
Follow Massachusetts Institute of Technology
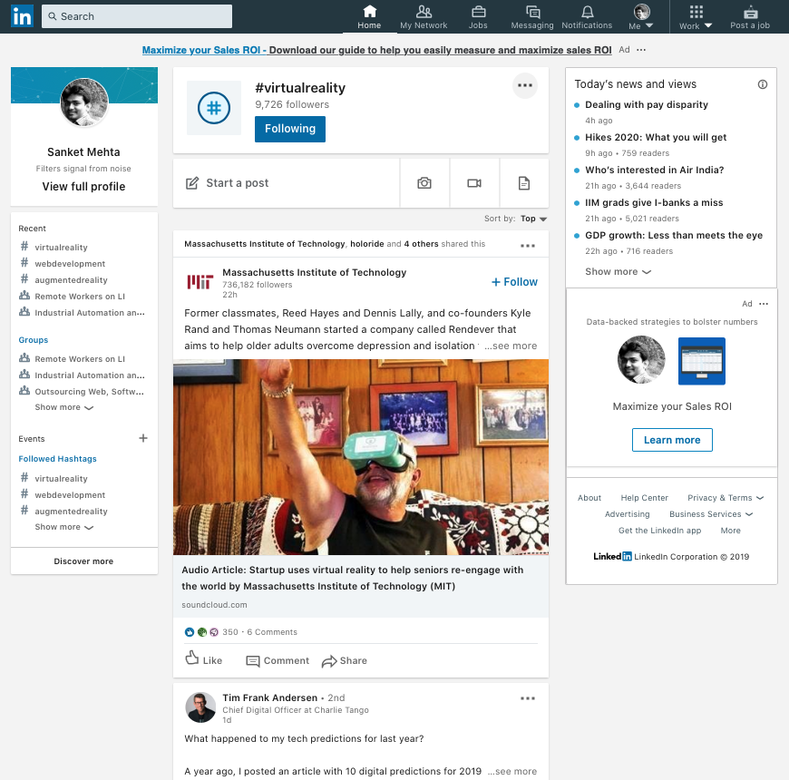pyautogui.click(x=513, y=282)
